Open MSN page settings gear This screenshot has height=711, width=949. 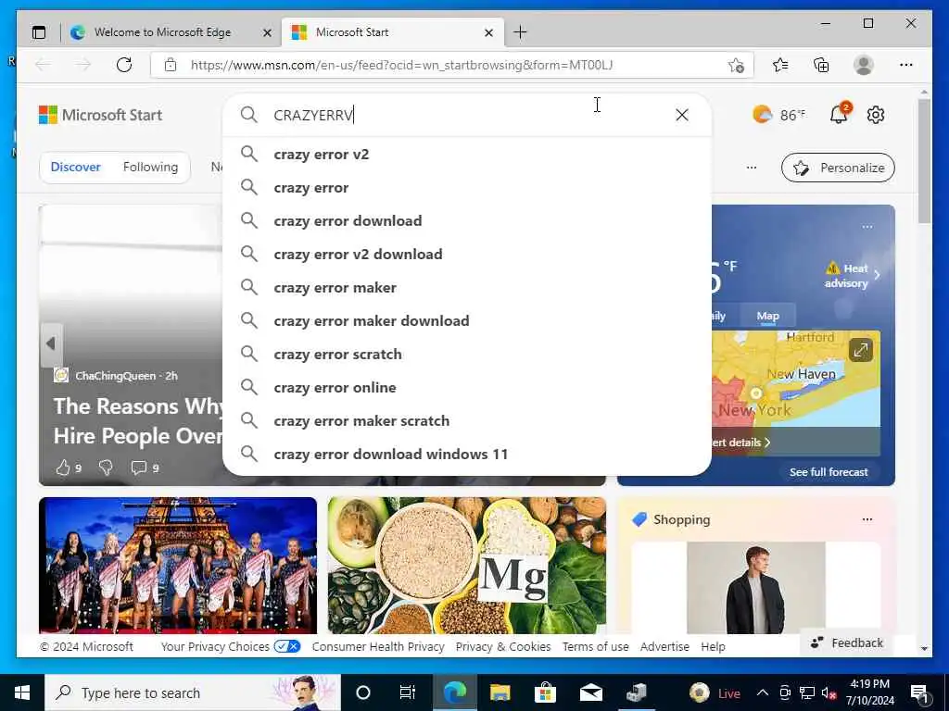point(876,115)
